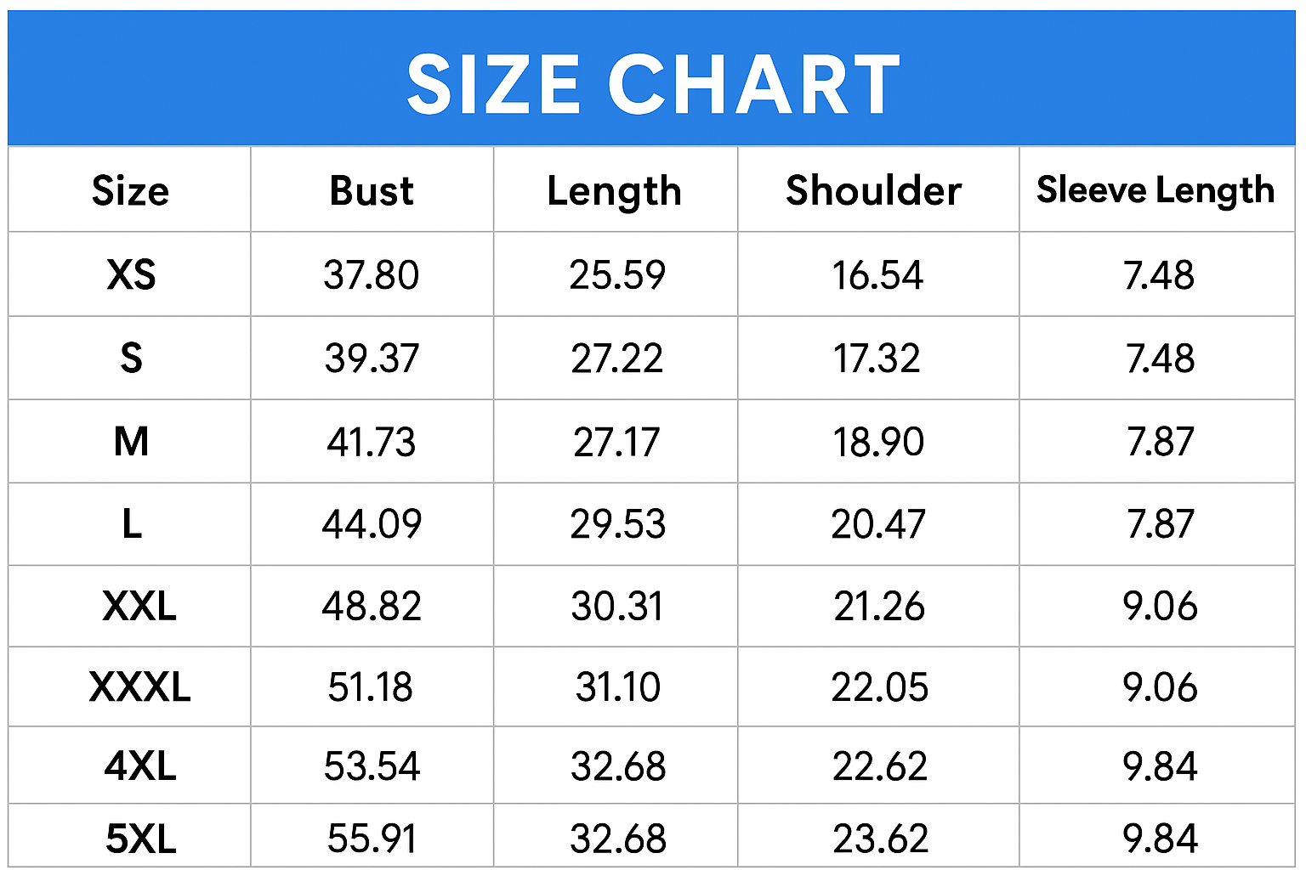
Task: Select the length value 30.31
Action: [x=616, y=606]
